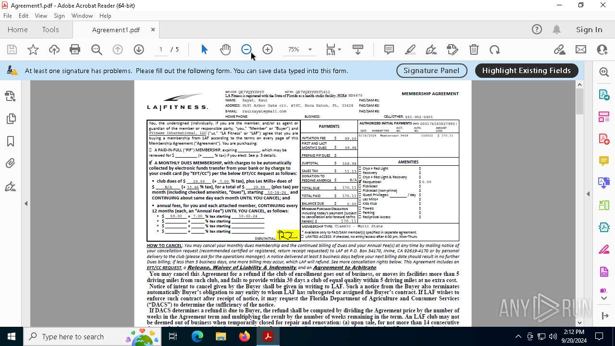The image size is (615, 346).
Task: Select the highlighter pen tool
Action: point(410,49)
